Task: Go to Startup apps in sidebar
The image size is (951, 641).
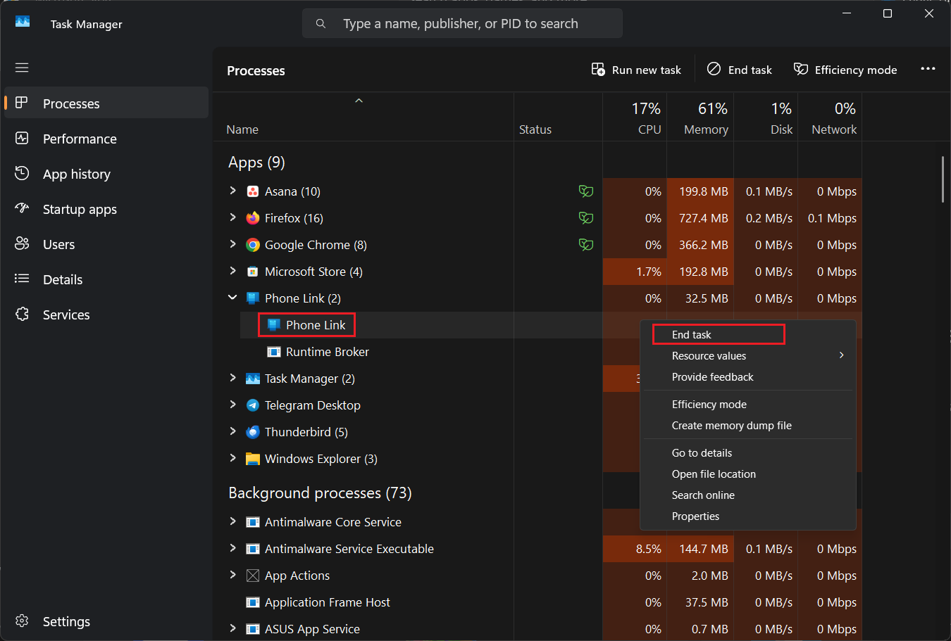Action: tap(79, 209)
